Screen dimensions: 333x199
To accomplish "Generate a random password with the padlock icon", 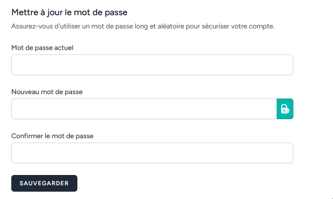I will (285, 109).
